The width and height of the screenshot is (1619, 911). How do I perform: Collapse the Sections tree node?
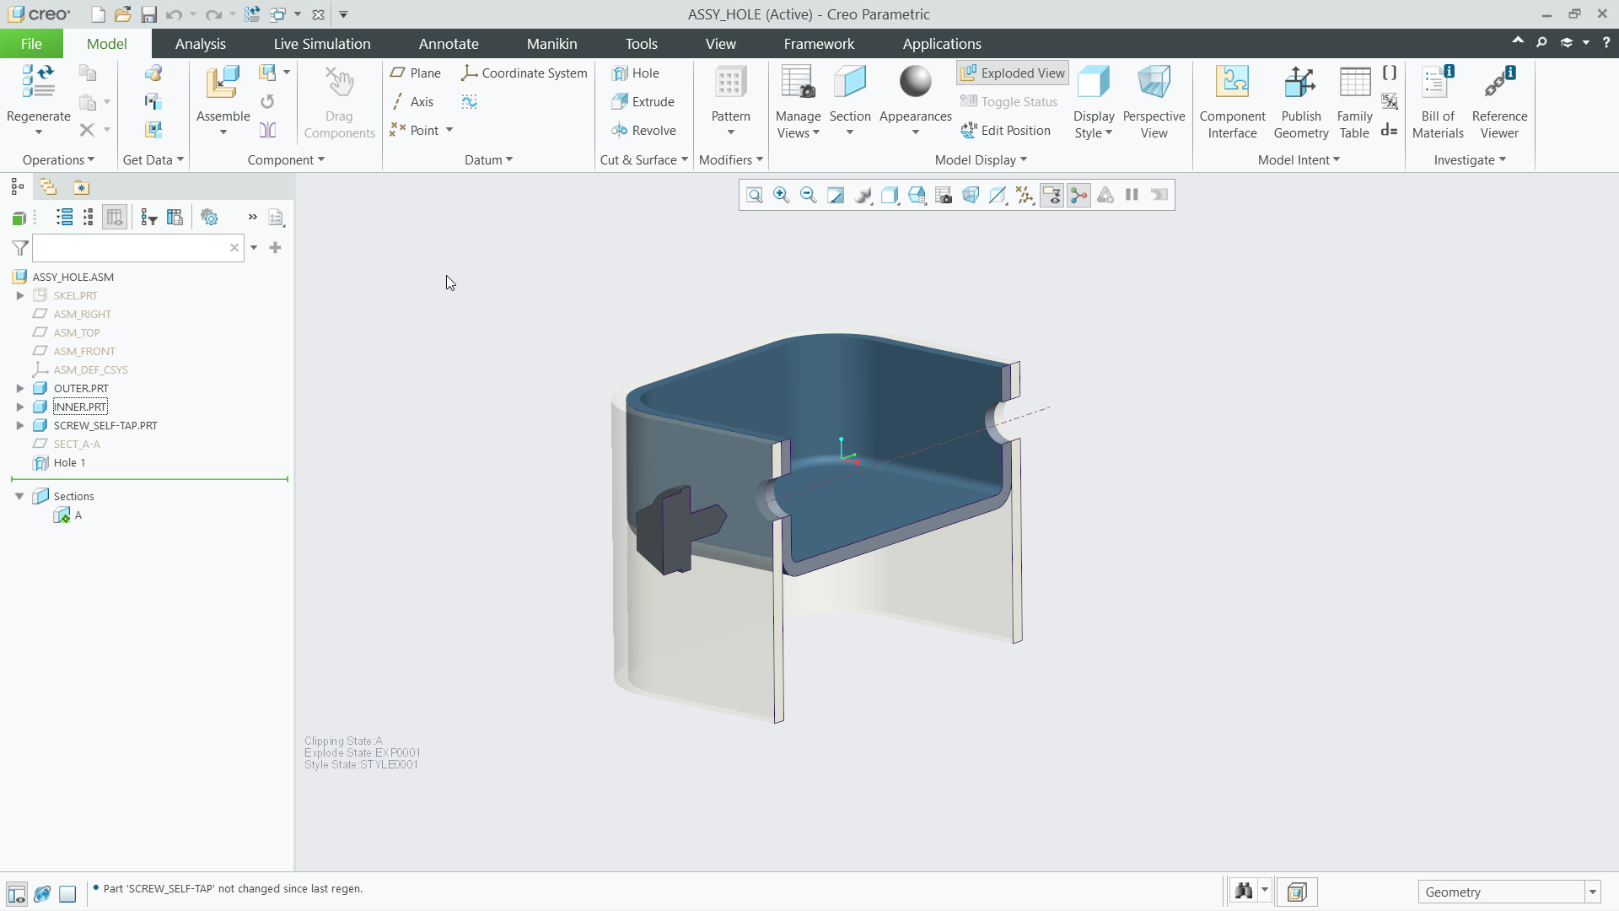point(19,497)
